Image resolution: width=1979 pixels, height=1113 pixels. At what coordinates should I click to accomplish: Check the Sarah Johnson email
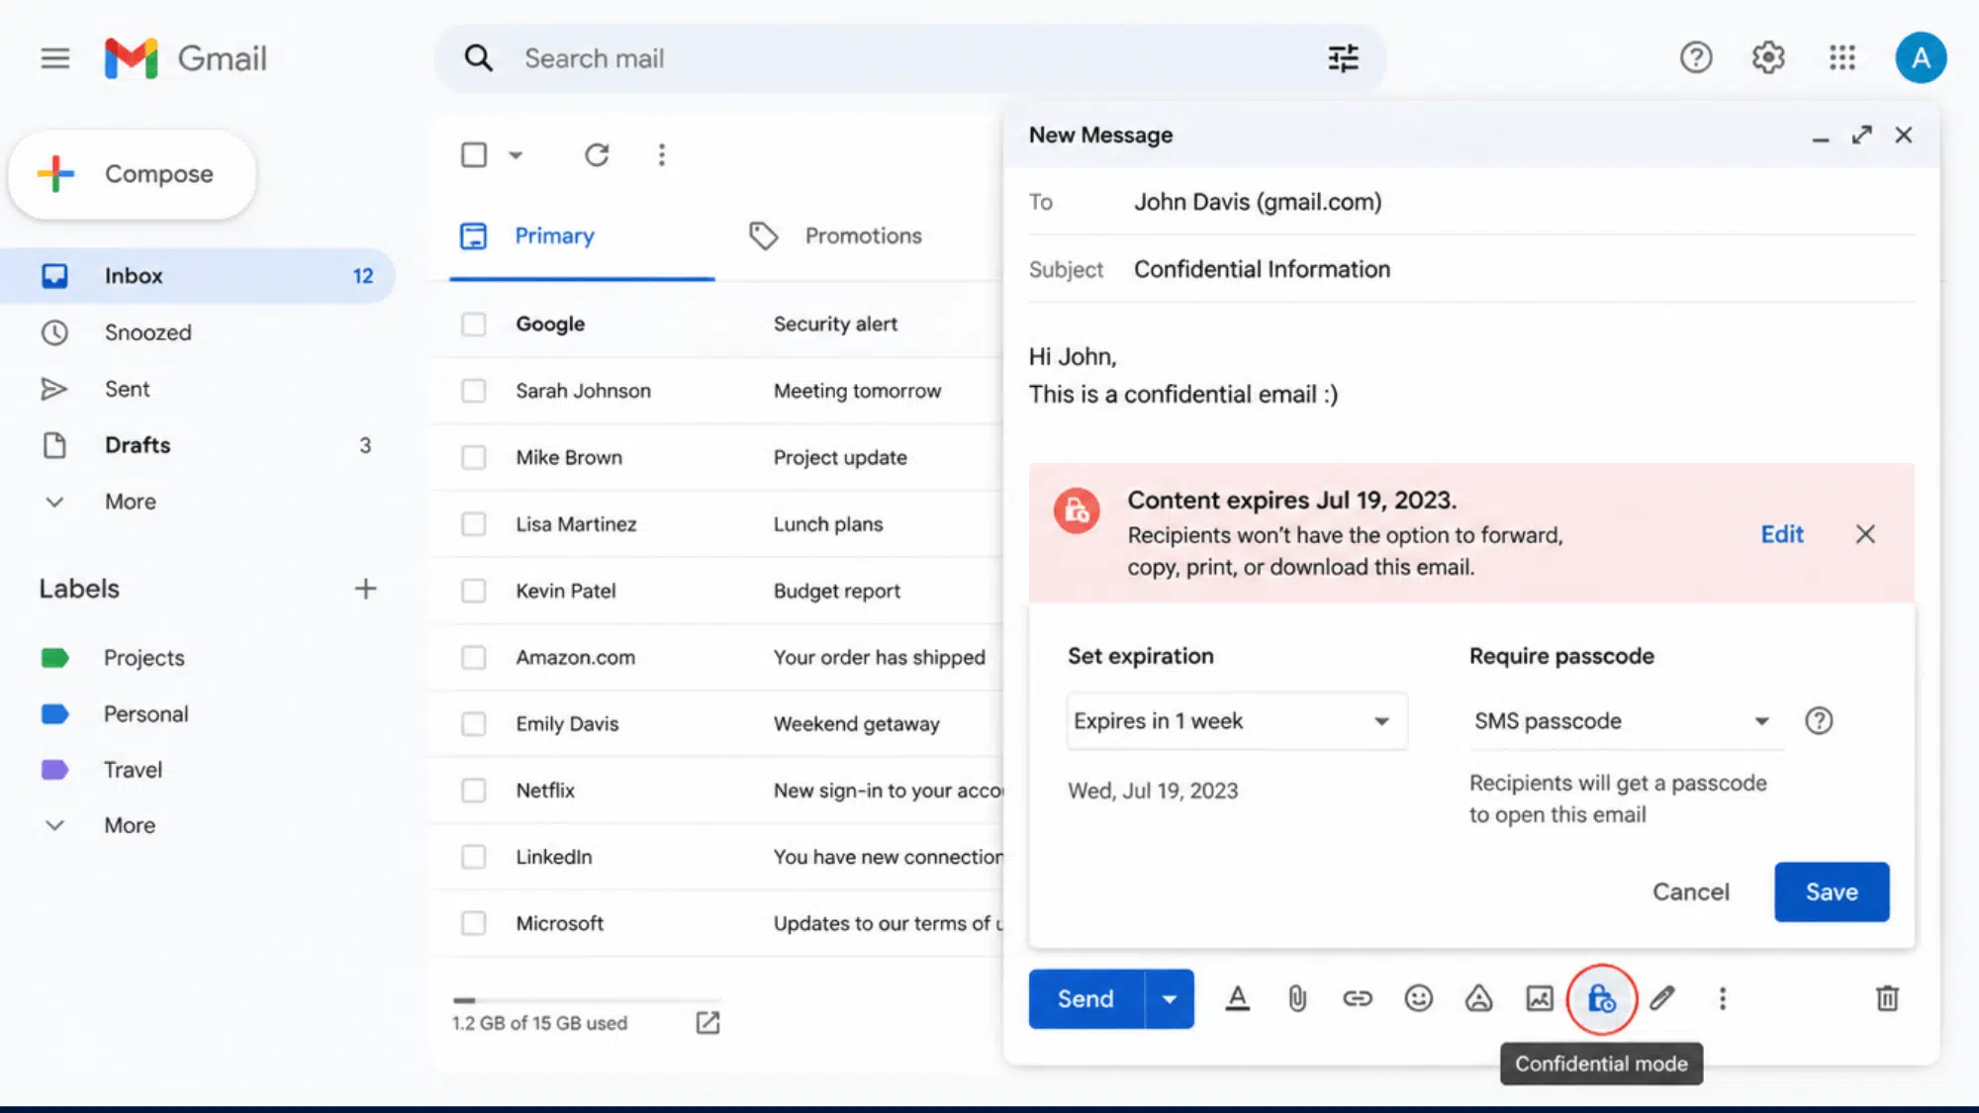point(474,391)
